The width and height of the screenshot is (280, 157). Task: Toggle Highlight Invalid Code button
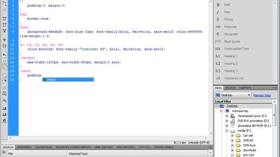(x=4, y=61)
